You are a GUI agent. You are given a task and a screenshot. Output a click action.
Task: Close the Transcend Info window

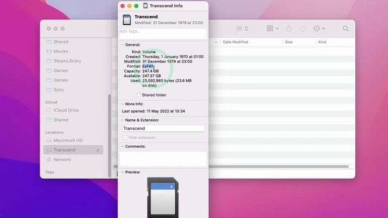(122, 5)
